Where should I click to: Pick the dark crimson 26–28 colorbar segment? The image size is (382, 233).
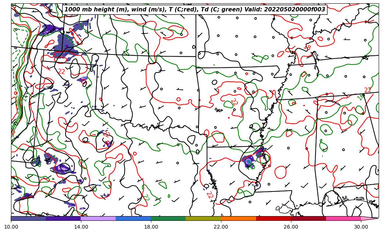click(308, 218)
